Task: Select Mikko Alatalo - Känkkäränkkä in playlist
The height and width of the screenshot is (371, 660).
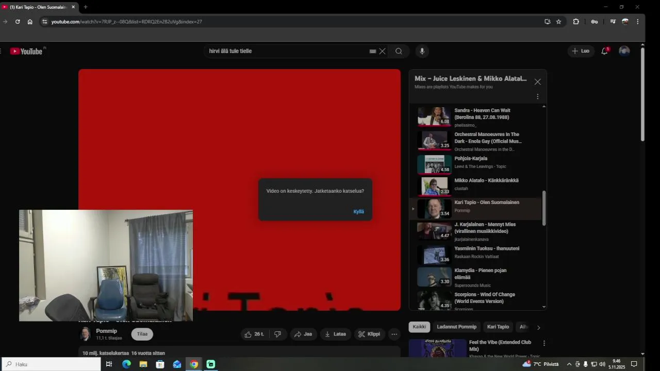Action: pyautogui.click(x=476, y=186)
